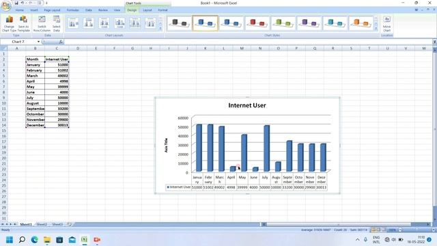
Task: Click the chart title Internet User
Action: tap(247, 105)
